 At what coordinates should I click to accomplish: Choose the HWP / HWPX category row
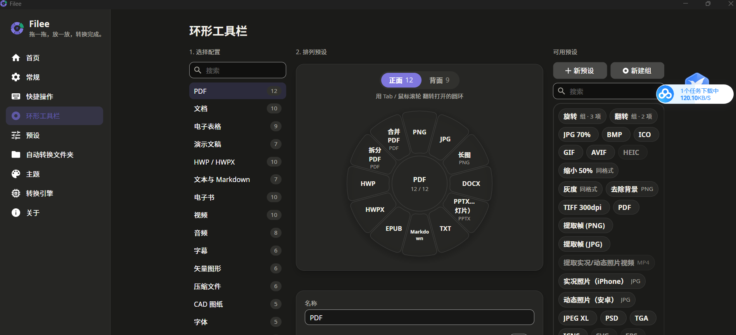237,162
